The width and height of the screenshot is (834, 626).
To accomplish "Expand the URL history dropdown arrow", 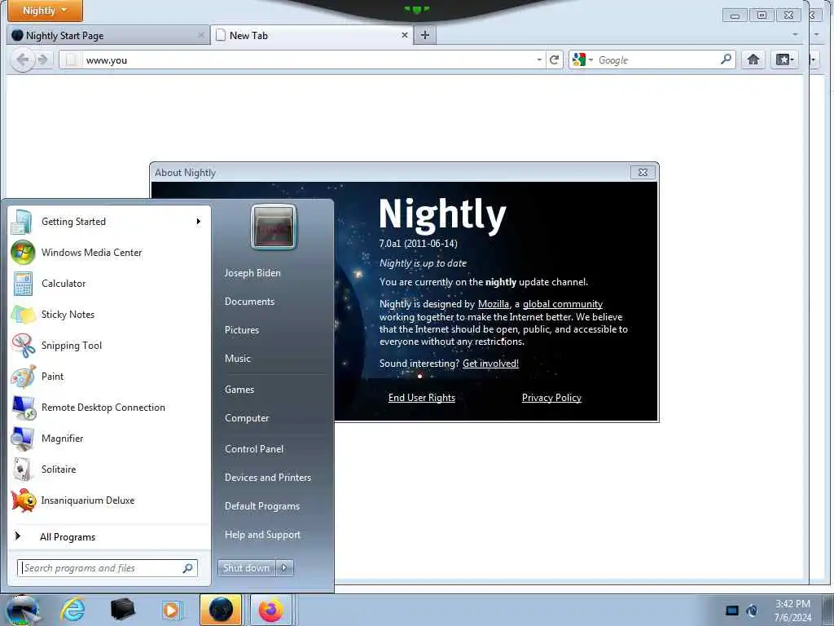I will point(539,60).
